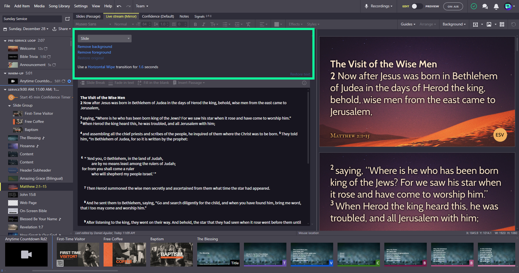Click the Horizontal Wipe transition link
The width and height of the screenshot is (519, 273).
[x=101, y=67]
